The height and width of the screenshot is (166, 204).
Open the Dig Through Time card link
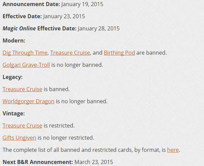point(25,53)
